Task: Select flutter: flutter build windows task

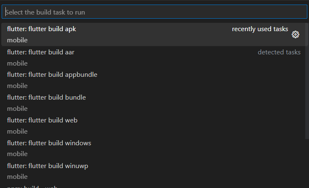Action: 154,148
